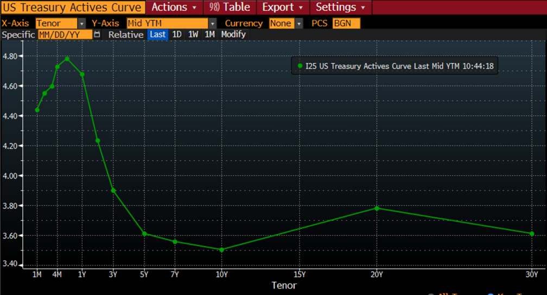This screenshot has height=295, width=547.
Task: Open the Actions menu
Action: (174, 7)
